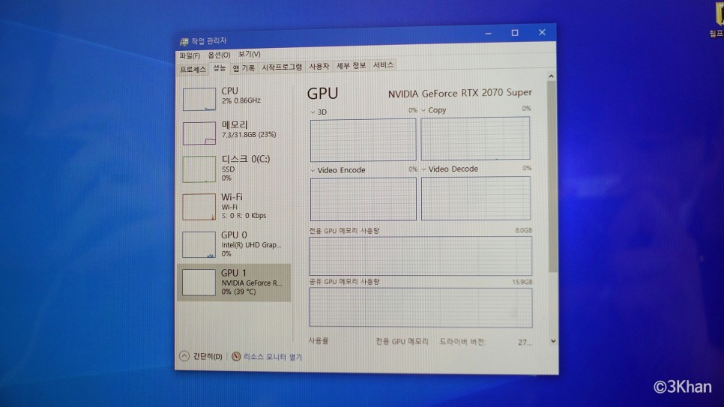Click the large GPU heading
The width and height of the screenshot is (724, 407).
pos(322,94)
